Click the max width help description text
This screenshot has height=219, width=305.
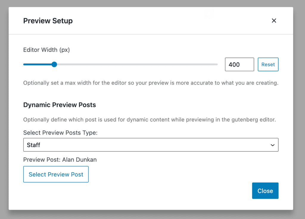pos(151,83)
